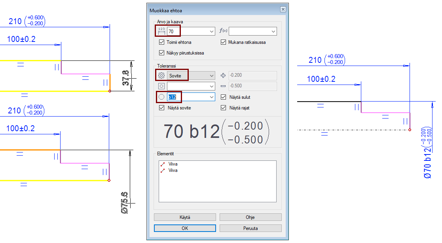Screen dimensions: 442x243
Task: Click the OK button
Action: coord(185,228)
